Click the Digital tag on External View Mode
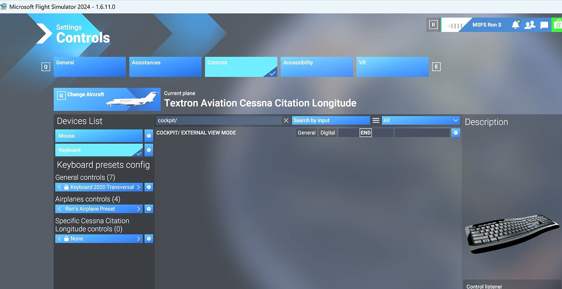 pyautogui.click(x=328, y=133)
